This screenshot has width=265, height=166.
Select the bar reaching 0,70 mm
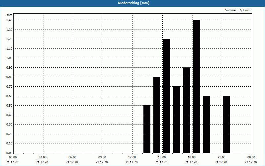point(177,120)
